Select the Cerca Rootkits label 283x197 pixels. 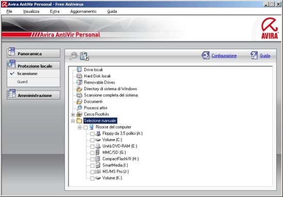coord(97,114)
